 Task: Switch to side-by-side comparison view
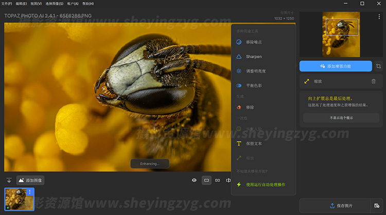pos(217,180)
